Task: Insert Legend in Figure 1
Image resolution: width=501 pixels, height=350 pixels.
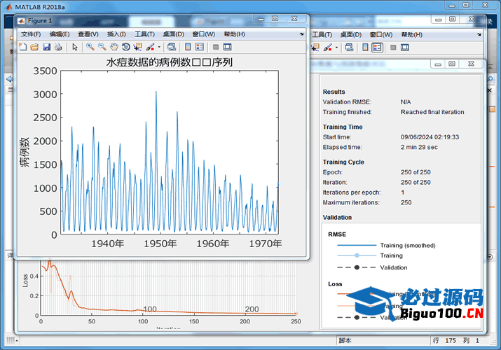Action: tap(200, 47)
